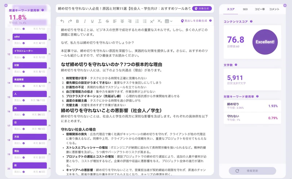Align text right

(130, 22)
